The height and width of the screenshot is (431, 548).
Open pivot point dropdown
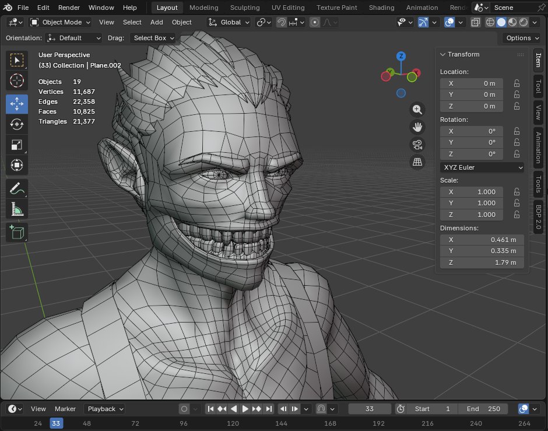pos(264,22)
